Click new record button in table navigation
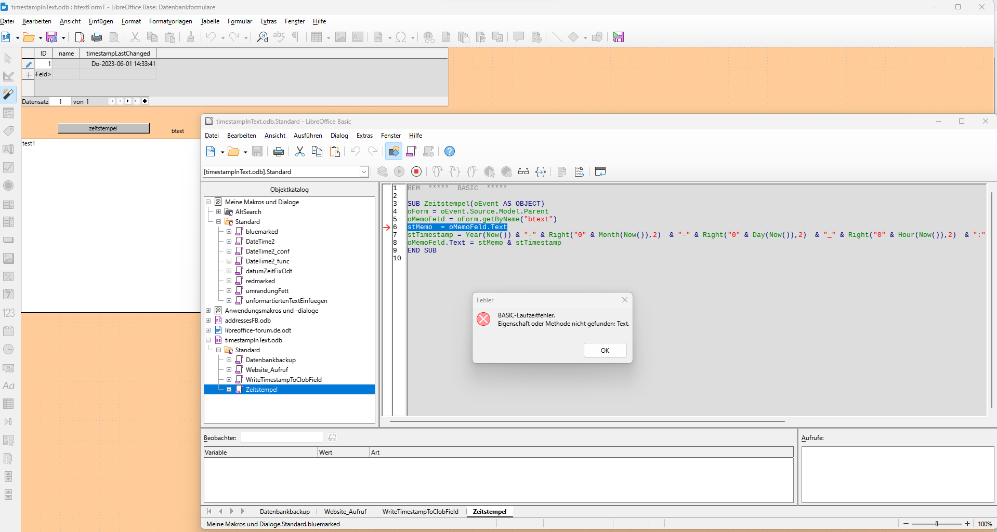This screenshot has width=997, height=532. coord(145,101)
